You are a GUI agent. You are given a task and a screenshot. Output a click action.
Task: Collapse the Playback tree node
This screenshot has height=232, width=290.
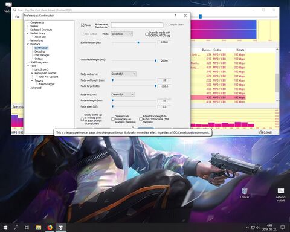pyautogui.click(x=28, y=44)
